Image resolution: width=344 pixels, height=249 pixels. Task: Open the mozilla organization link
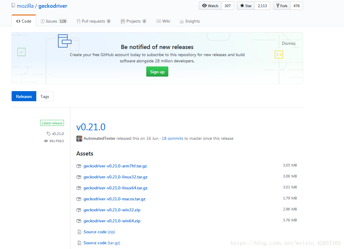pos(25,6)
